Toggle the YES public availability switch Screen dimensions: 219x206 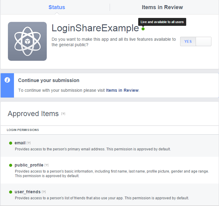196,42
